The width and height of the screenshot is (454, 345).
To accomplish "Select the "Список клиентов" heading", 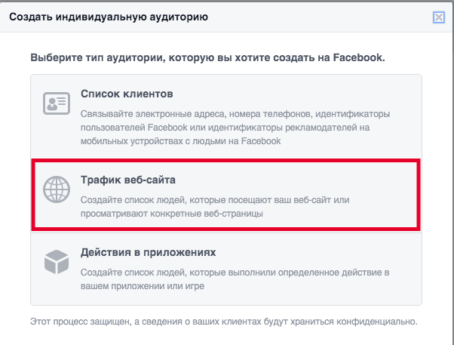I will point(127,94).
